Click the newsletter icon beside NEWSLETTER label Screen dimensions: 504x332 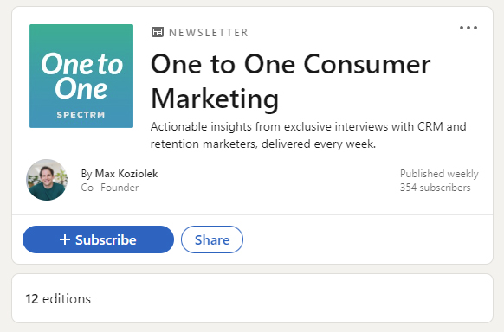tap(158, 32)
